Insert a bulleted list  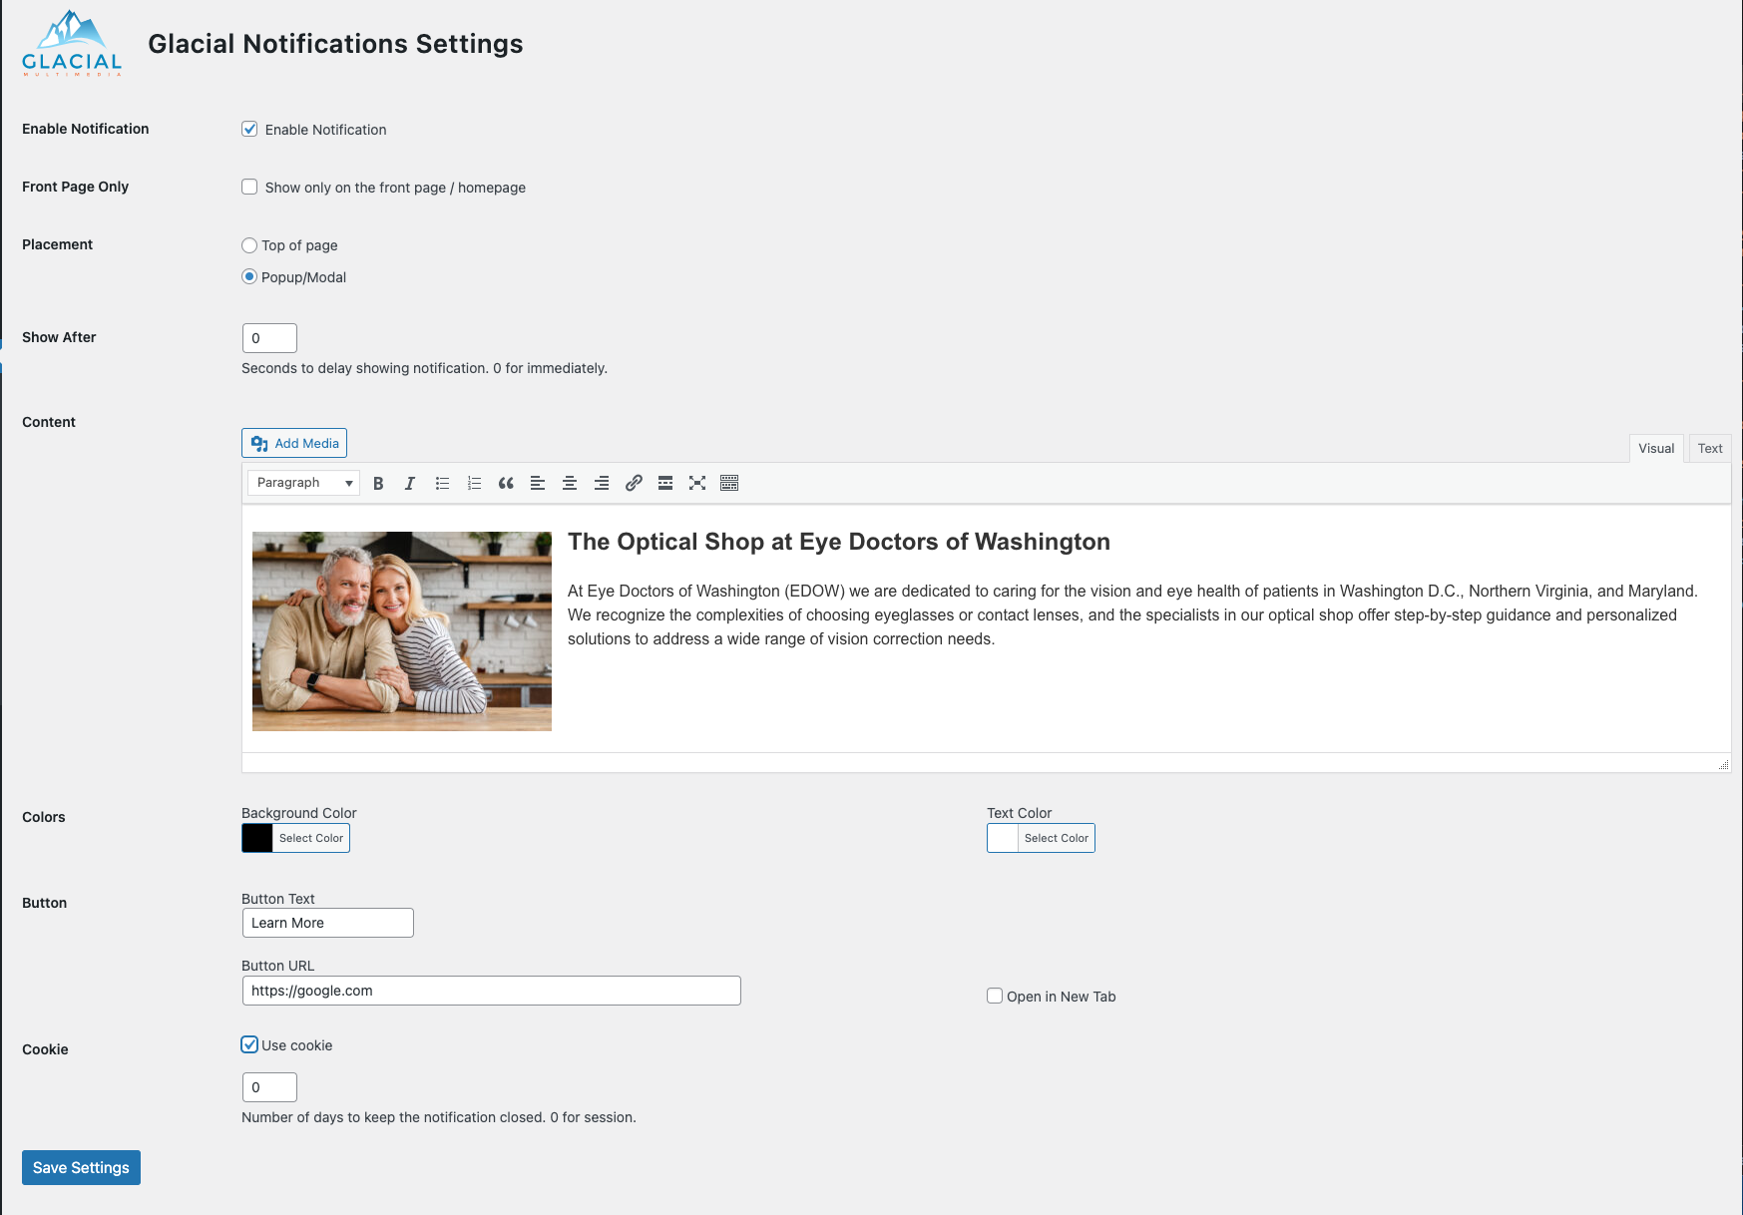(x=442, y=483)
